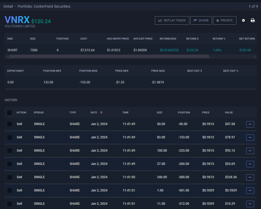Click minus icon for 240.00 size row
This screenshot has height=209, width=261.
click(250, 177)
